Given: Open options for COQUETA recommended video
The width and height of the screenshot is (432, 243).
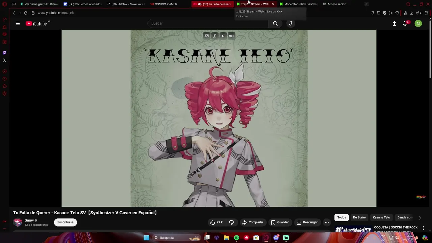Looking at the screenshot, I should tap(423, 228).
